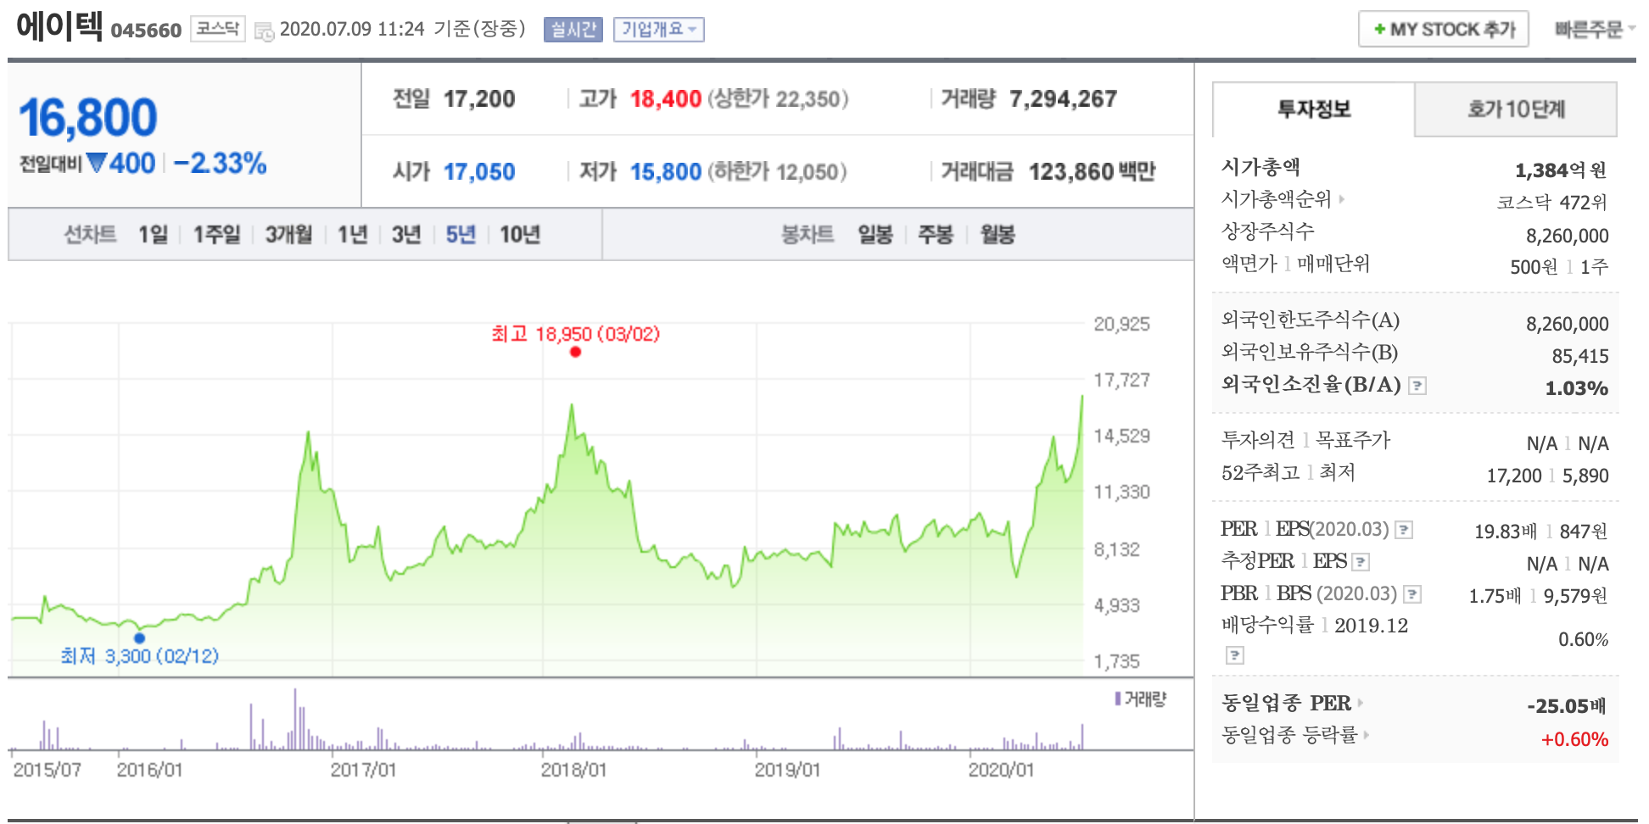
Task: Click the 거래대금 123,860 백만 value
Action: tap(1093, 172)
